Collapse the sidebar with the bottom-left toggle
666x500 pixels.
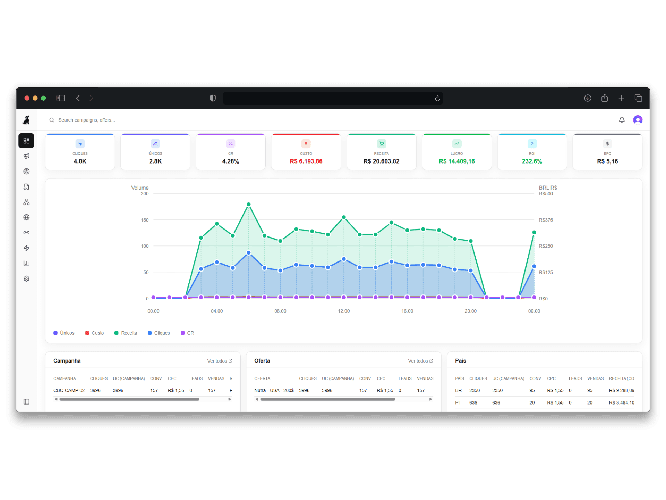pos(26,401)
